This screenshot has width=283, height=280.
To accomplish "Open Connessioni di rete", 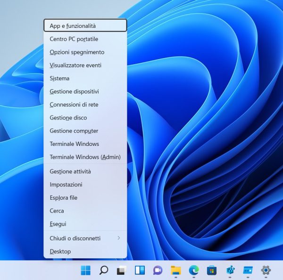I will pos(85,105).
